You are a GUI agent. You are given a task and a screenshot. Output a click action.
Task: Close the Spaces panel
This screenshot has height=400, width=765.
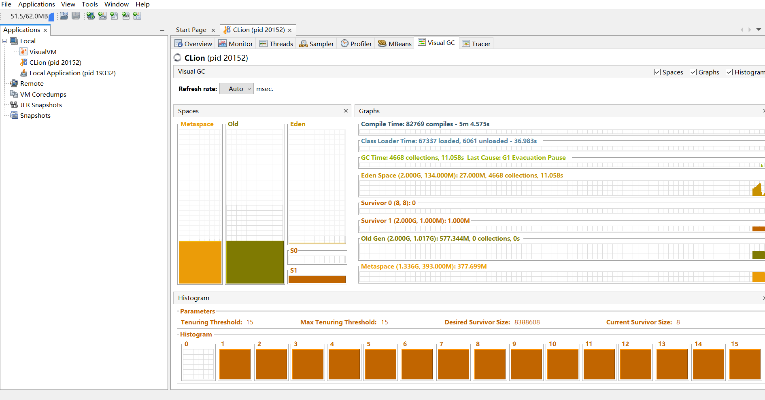click(346, 111)
